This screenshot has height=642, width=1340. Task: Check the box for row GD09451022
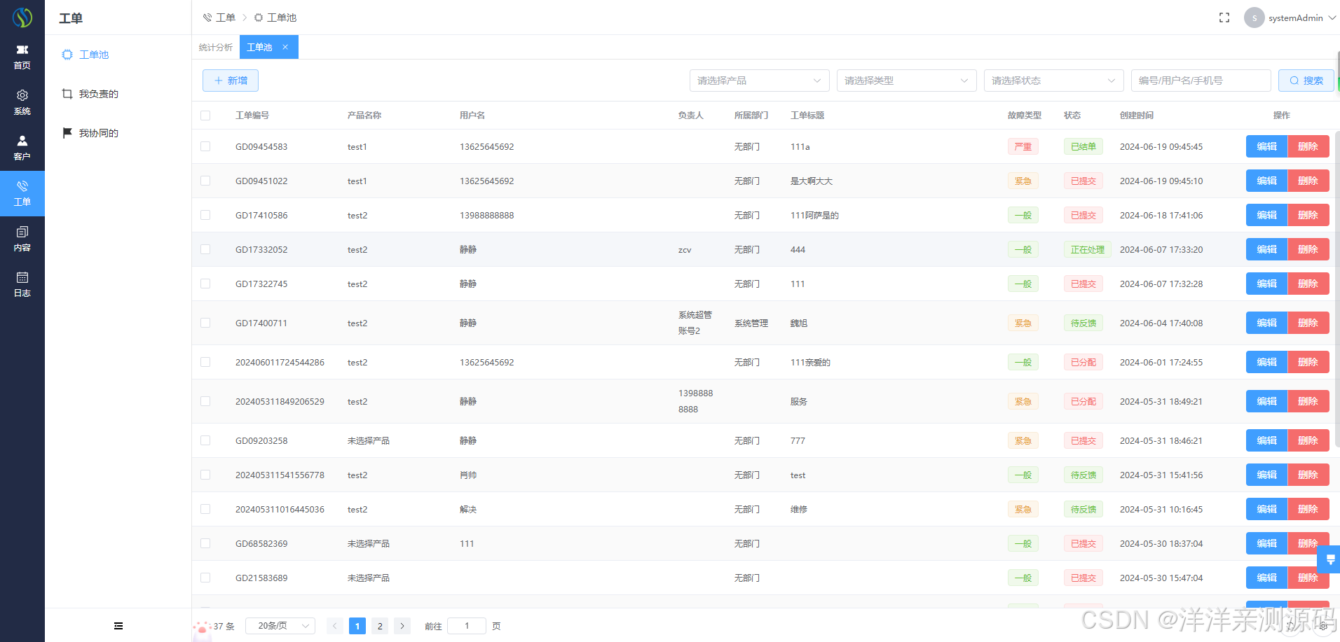coord(205,181)
